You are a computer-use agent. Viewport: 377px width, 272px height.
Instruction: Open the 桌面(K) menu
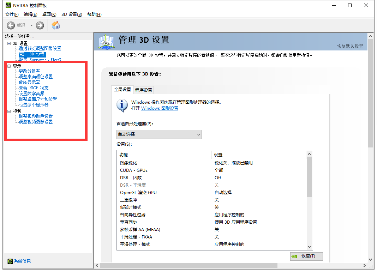49,14
